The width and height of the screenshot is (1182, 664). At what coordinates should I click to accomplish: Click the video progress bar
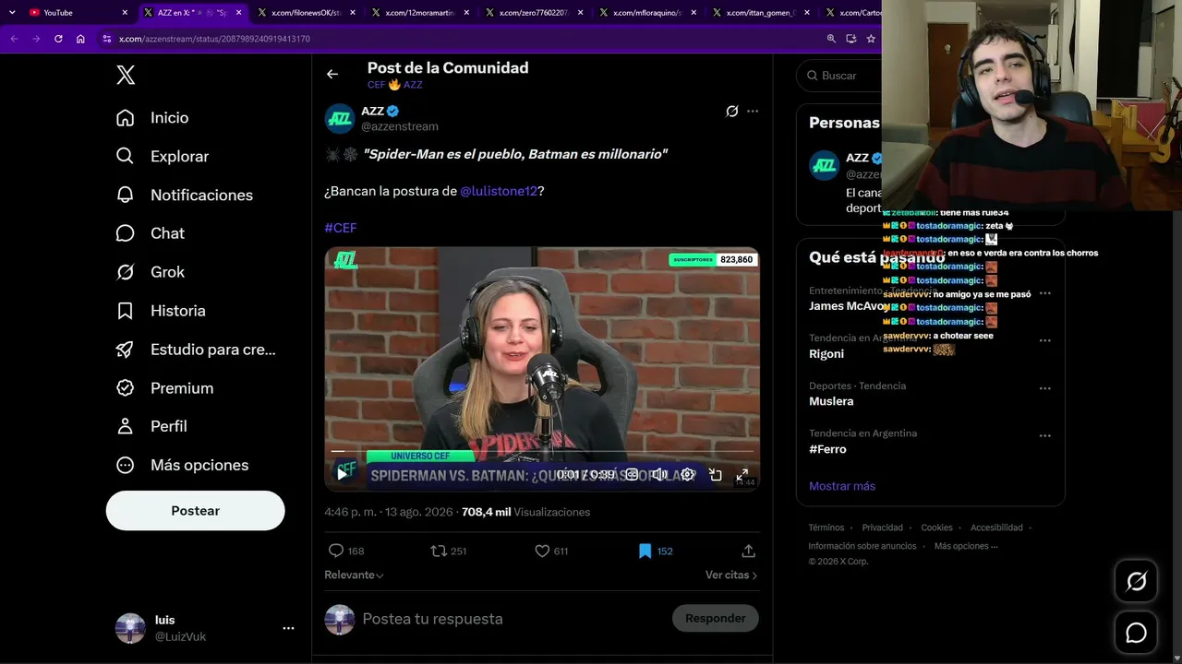click(x=543, y=451)
